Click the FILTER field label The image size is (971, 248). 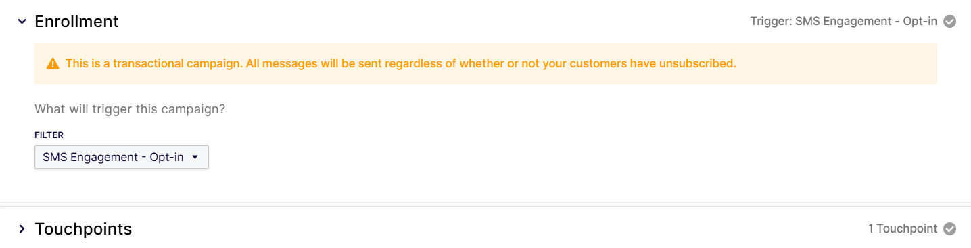coord(49,135)
